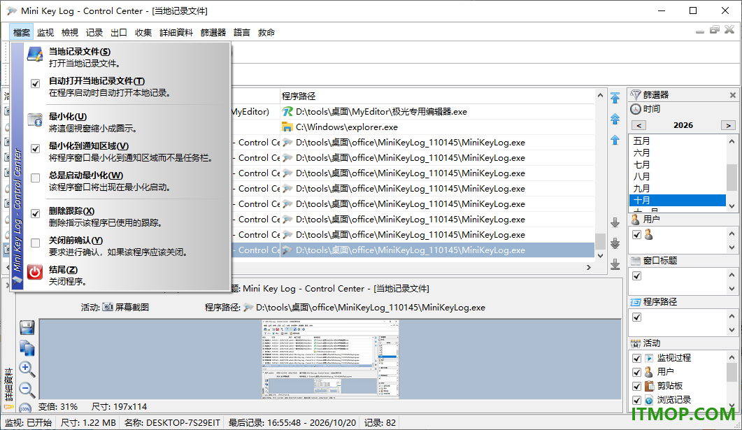Image resolution: width=742 pixels, height=430 pixels.
Task: Toggle 自动打开当地记录文件 checkbox
Action: point(36,84)
